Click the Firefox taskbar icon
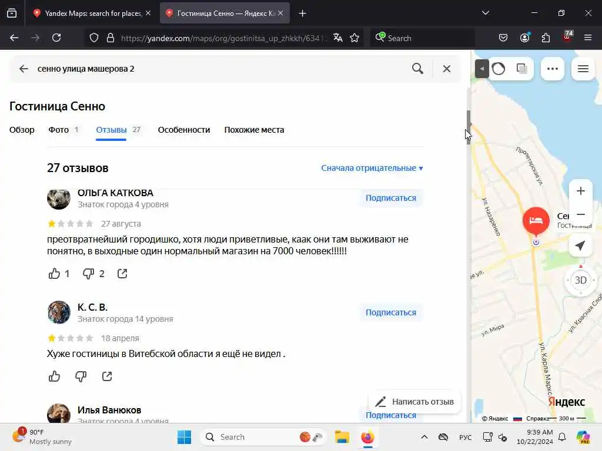Screen dimensions: 602x451 tap(367, 437)
